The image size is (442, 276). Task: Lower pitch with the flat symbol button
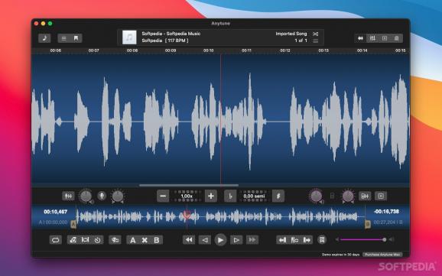(x=230, y=196)
